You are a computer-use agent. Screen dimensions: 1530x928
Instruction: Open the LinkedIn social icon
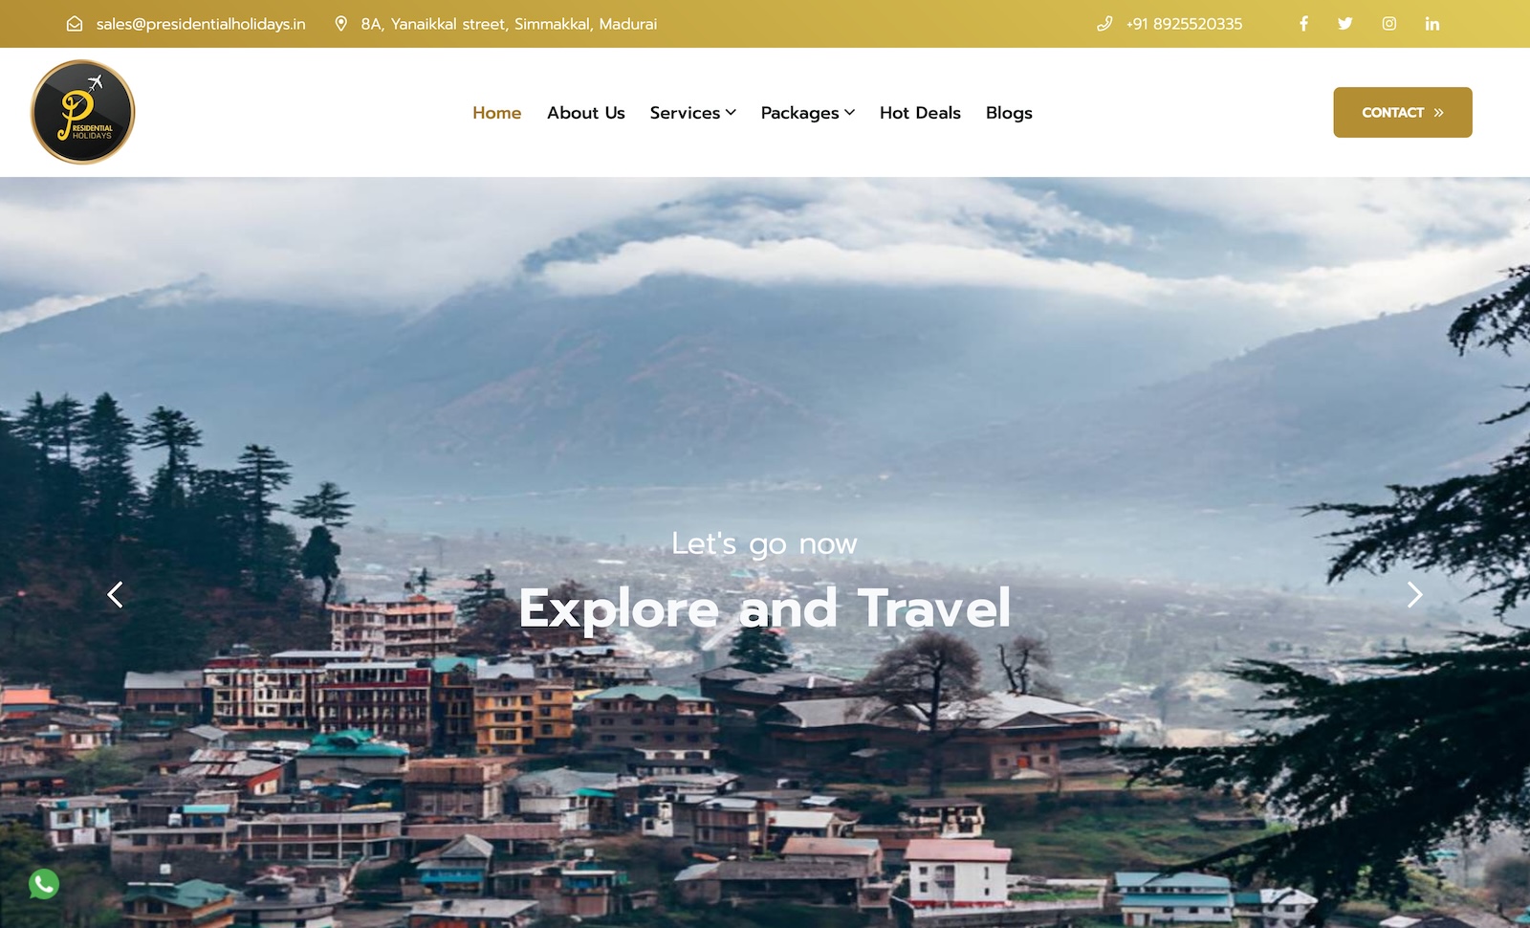point(1432,24)
